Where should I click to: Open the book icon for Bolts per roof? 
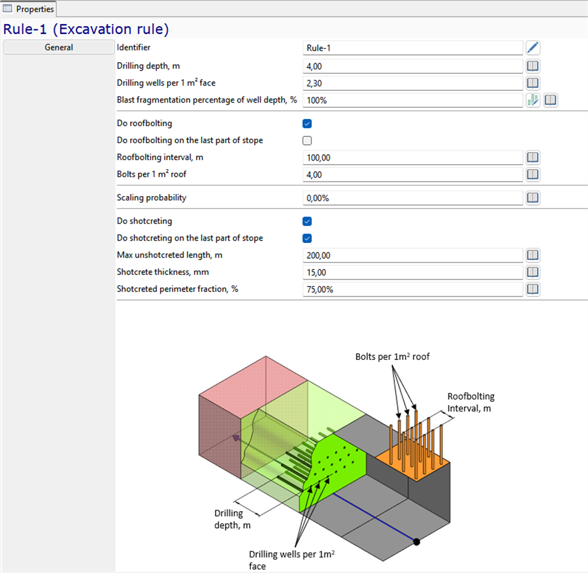532,174
